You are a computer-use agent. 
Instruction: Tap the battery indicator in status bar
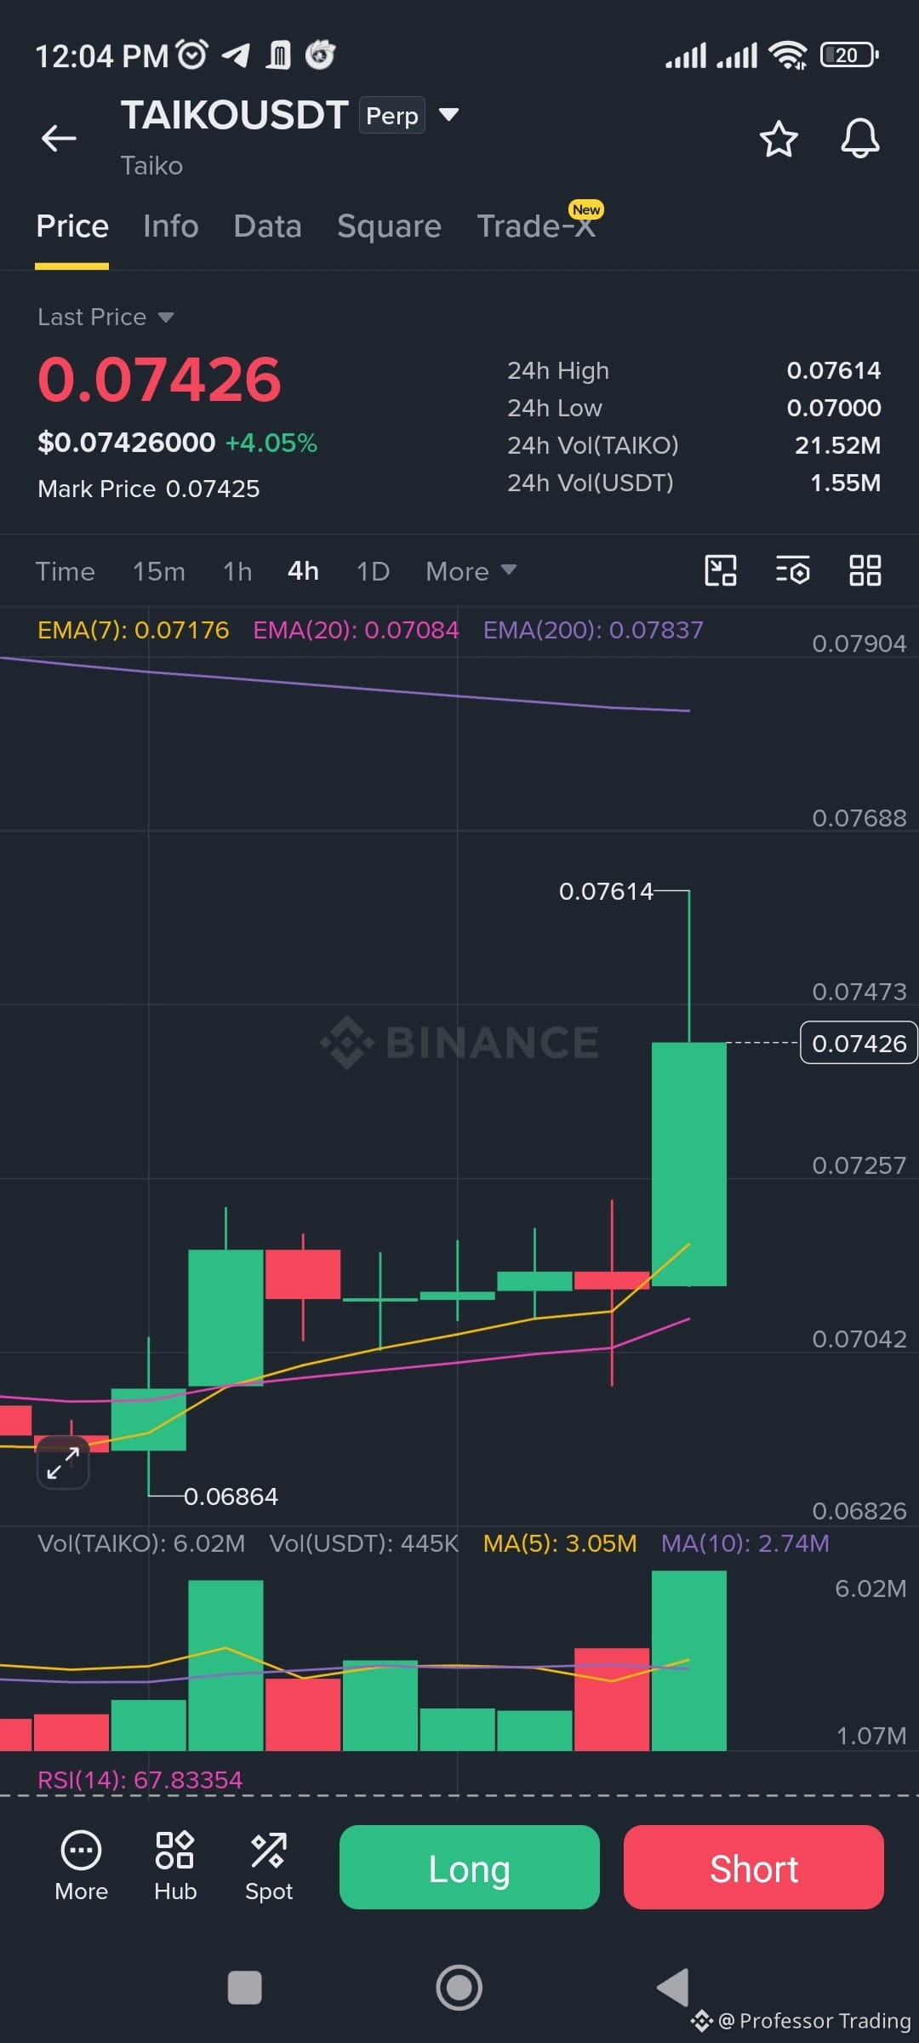849,55
